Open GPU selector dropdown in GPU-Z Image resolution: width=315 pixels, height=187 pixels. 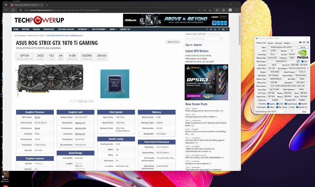[x=271, y=112]
